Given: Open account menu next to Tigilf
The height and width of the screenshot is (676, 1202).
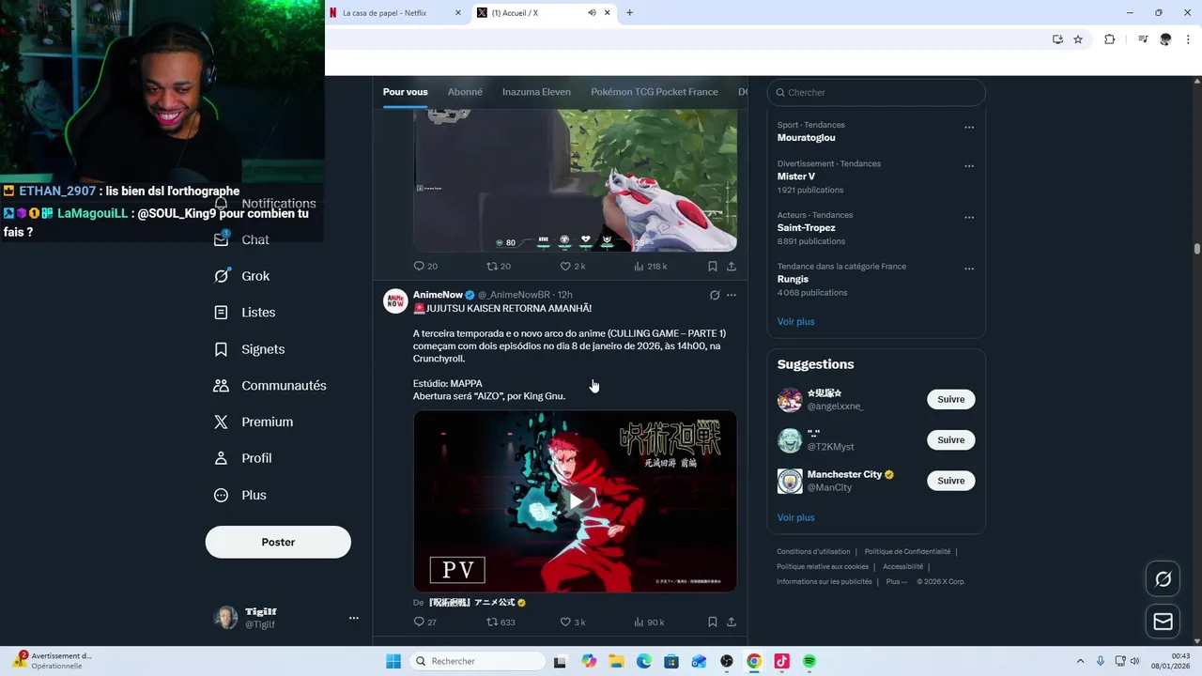Looking at the screenshot, I should point(354,618).
